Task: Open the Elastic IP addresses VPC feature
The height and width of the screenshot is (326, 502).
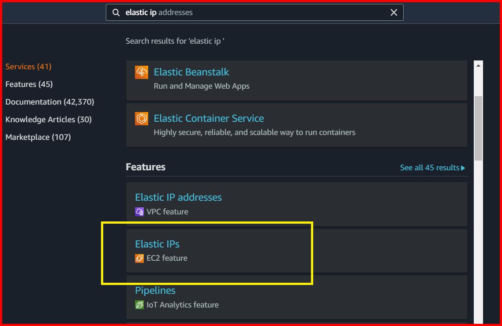Action: click(x=178, y=197)
